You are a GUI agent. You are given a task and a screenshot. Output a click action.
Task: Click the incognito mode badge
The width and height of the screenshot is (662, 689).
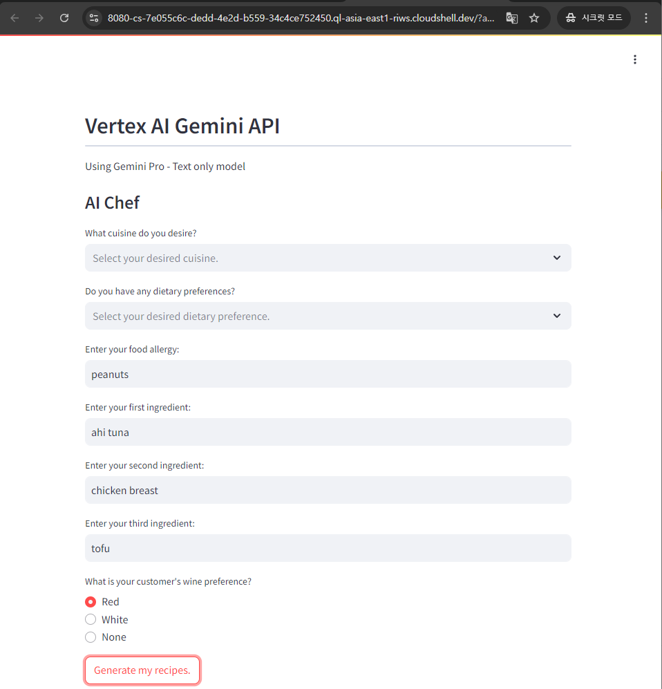pos(594,18)
